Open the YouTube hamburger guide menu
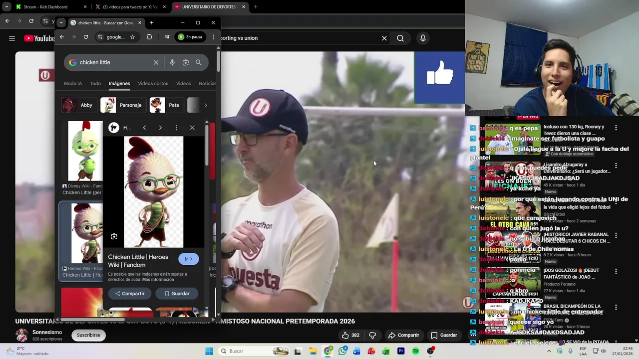The height and width of the screenshot is (359, 639). tap(12, 38)
